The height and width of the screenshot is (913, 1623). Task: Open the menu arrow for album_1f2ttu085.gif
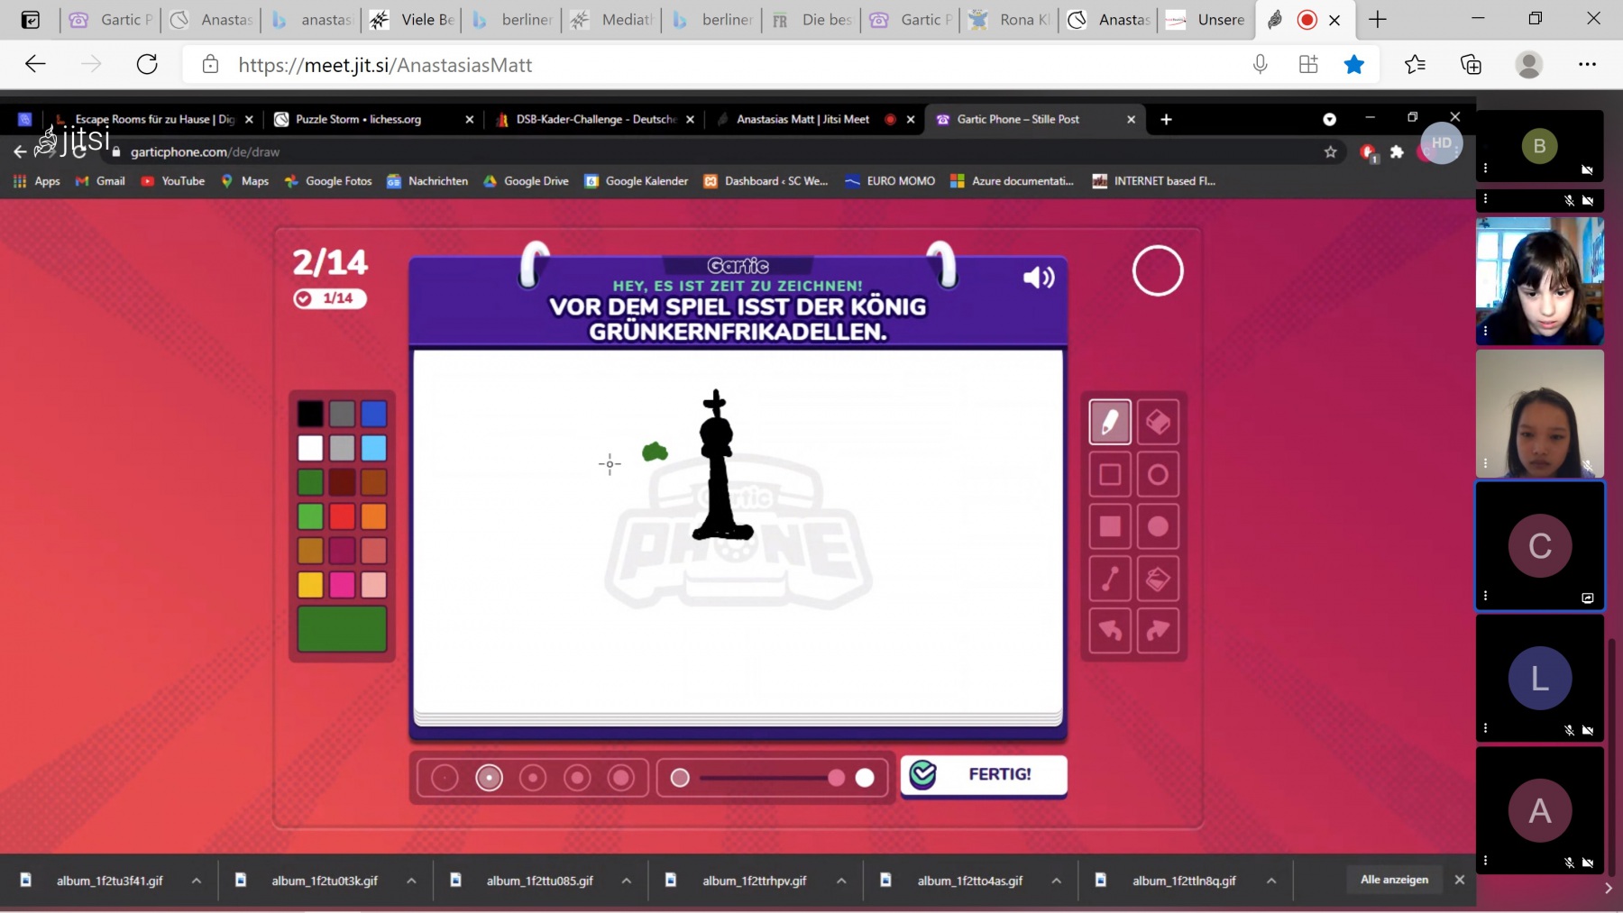626,881
